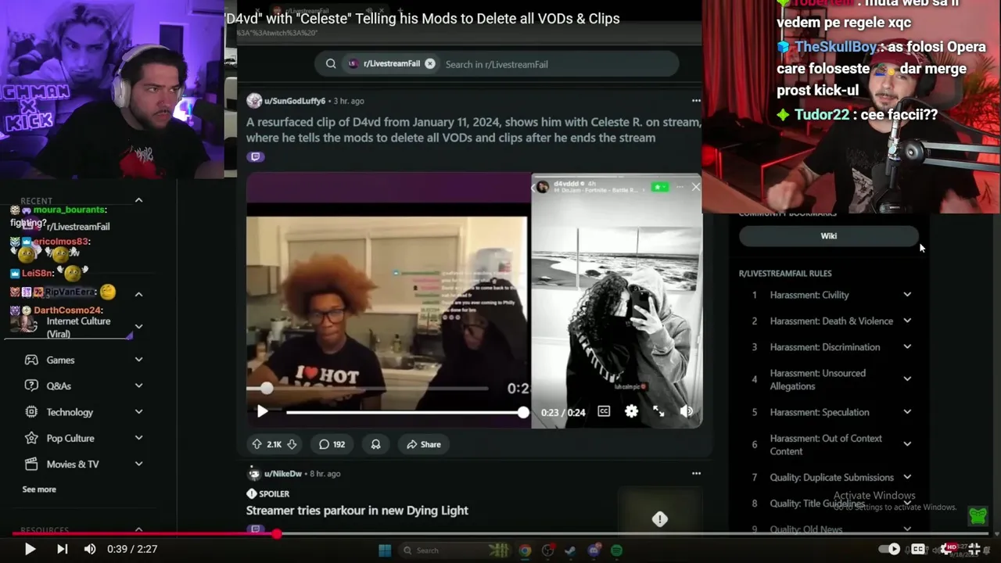Seek on the embedded Reddit video progress bar
1001x563 pixels.
(405, 412)
